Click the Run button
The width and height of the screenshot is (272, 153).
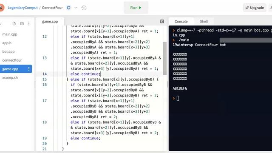(x=136, y=8)
